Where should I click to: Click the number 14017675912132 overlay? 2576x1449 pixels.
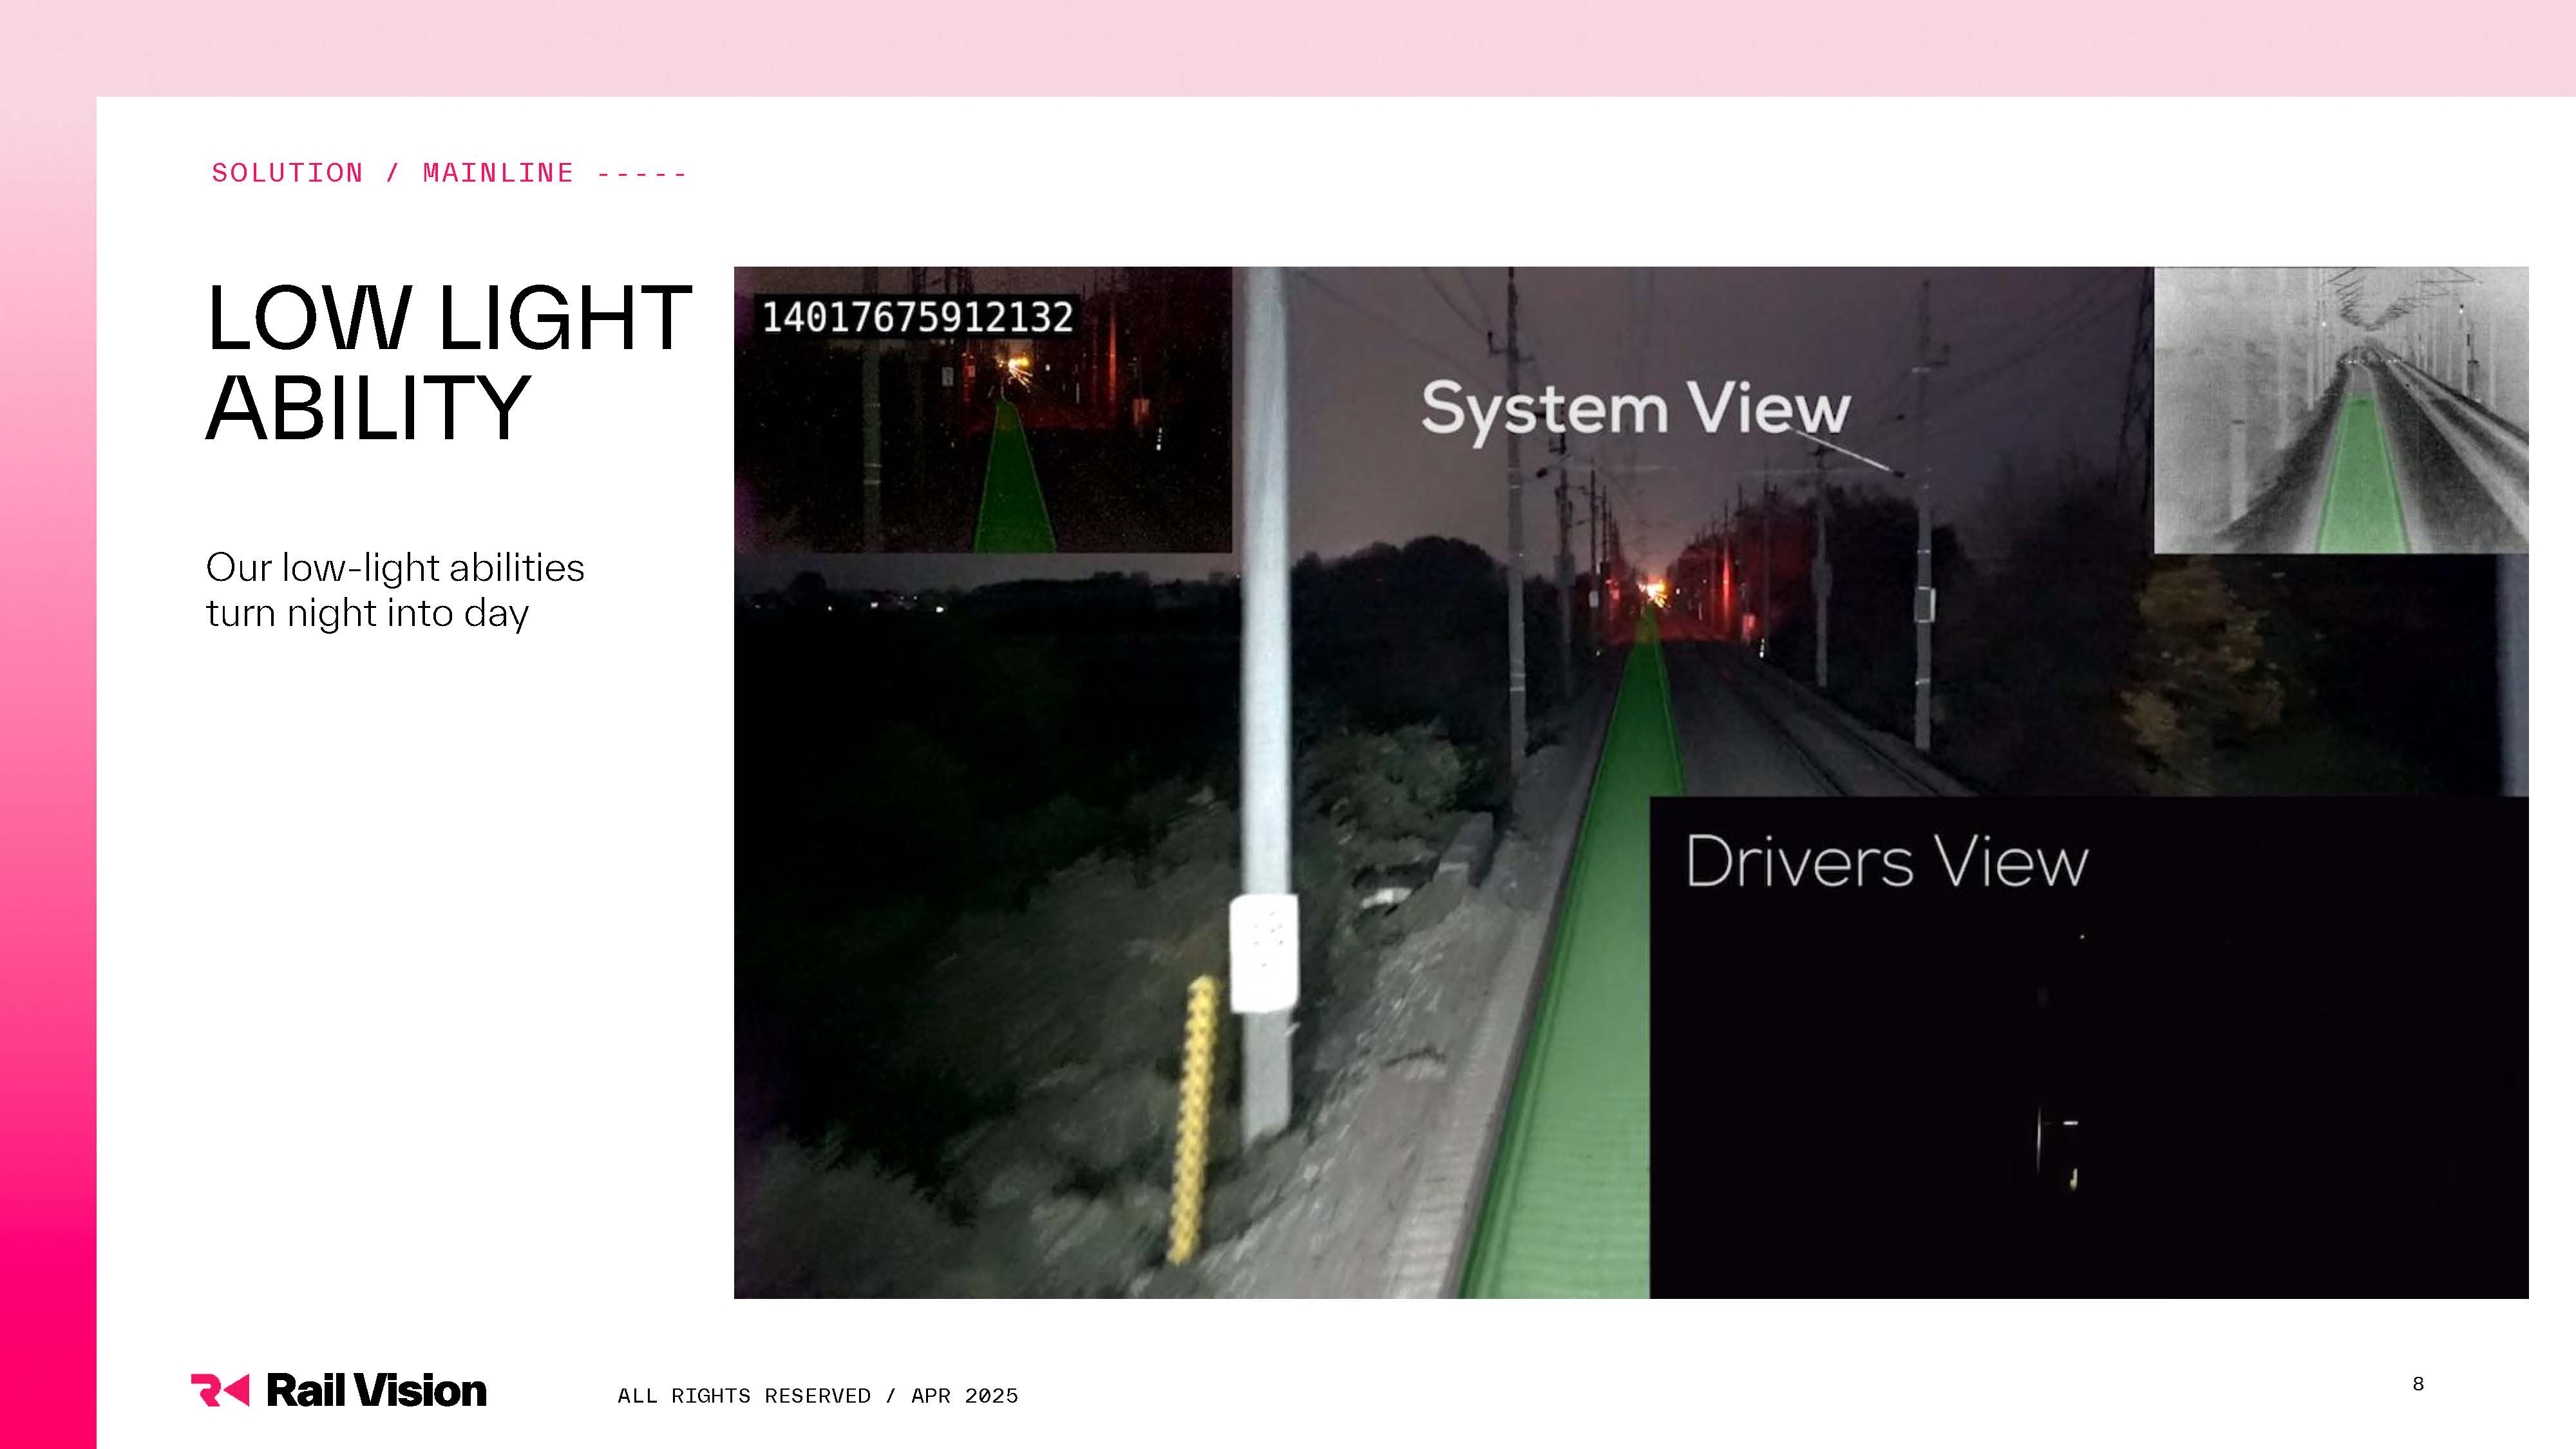(917, 317)
